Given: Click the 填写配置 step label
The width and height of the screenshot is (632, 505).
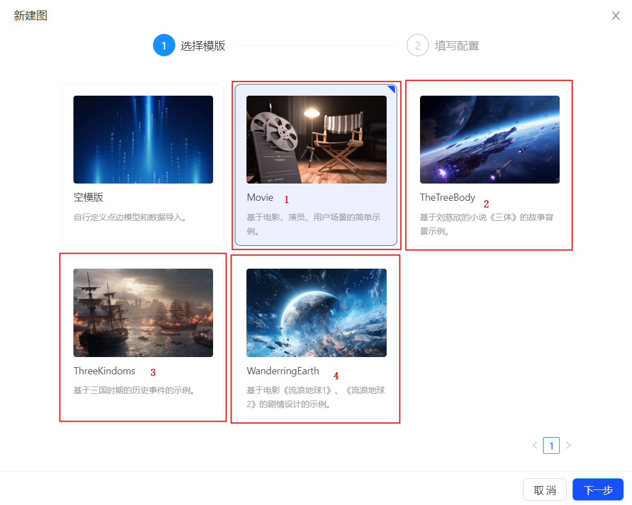Looking at the screenshot, I should [457, 46].
